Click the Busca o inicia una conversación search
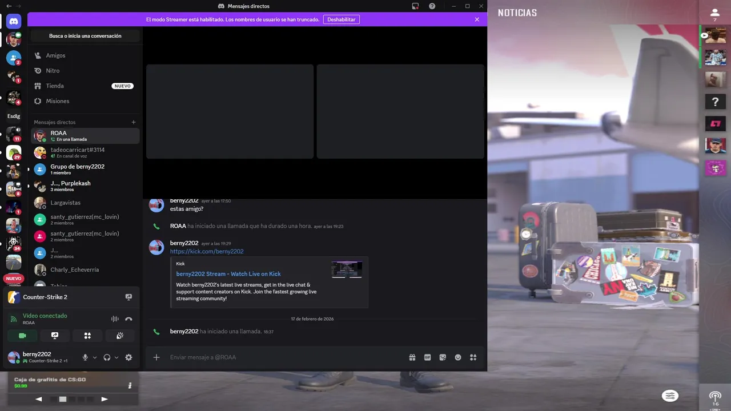 click(x=85, y=36)
